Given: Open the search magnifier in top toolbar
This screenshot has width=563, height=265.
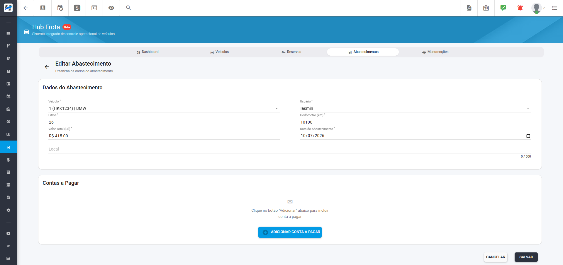Looking at the screenshot, I should coord(128,8).
